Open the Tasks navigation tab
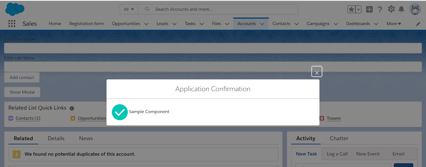Screen dimensions: 426x167 pos(190,24)
